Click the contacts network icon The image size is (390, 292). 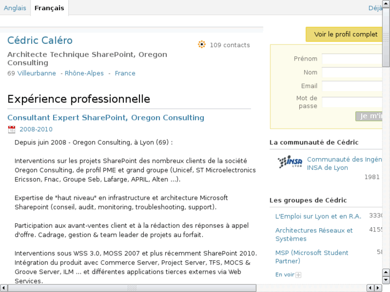(202, 45)
